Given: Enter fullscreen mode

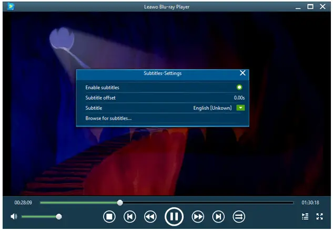Looking at the screenshot, I should [x=319, y=216].
